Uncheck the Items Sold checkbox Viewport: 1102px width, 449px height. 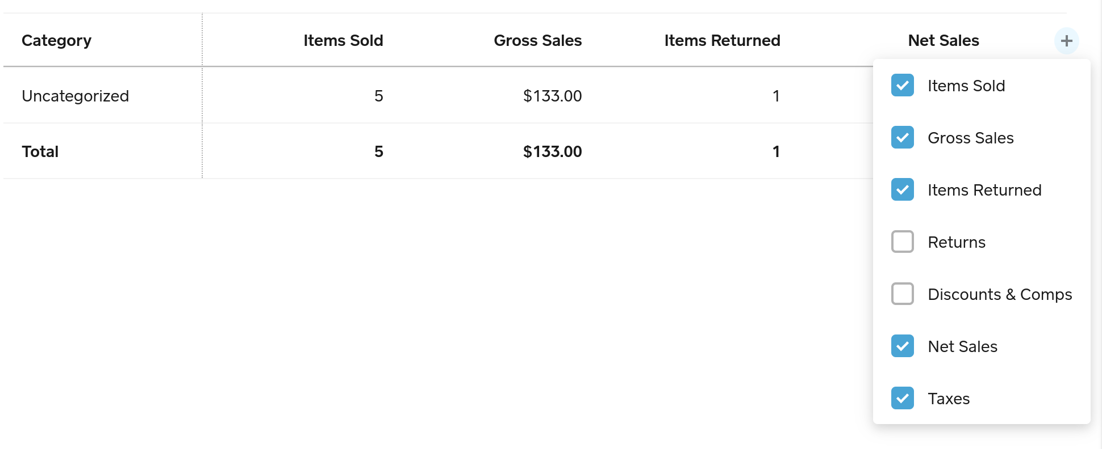902,86
